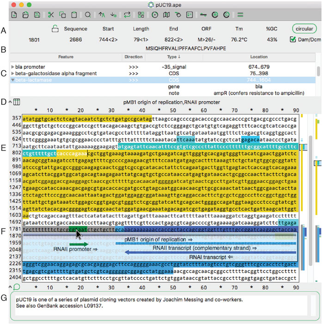Expand beta-galactosidase alpha fragment row
The height and width of the screenshot is (325, 323).
12,73
